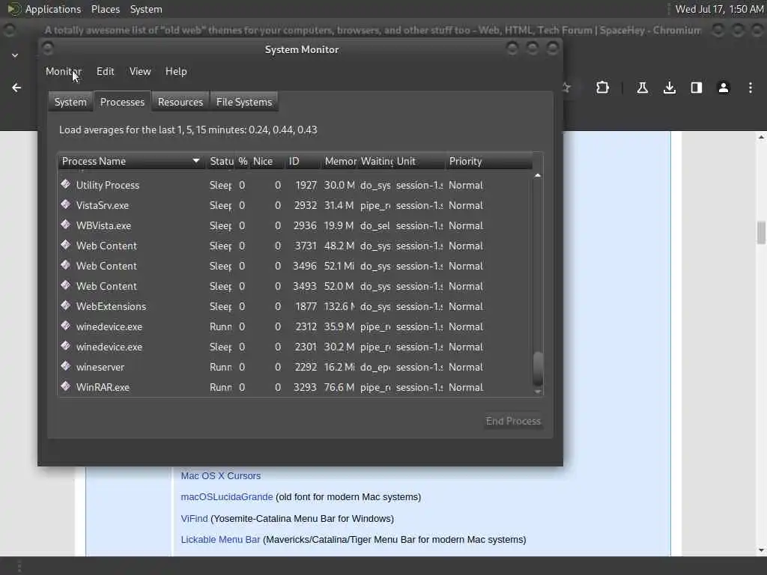Image resolution: width=767 pixels, height=575 pixels.
Task: Sort by Memory column header
Action: 340,161
